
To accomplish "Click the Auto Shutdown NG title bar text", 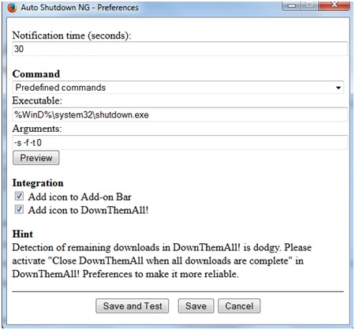I will (x=80, y=7).
